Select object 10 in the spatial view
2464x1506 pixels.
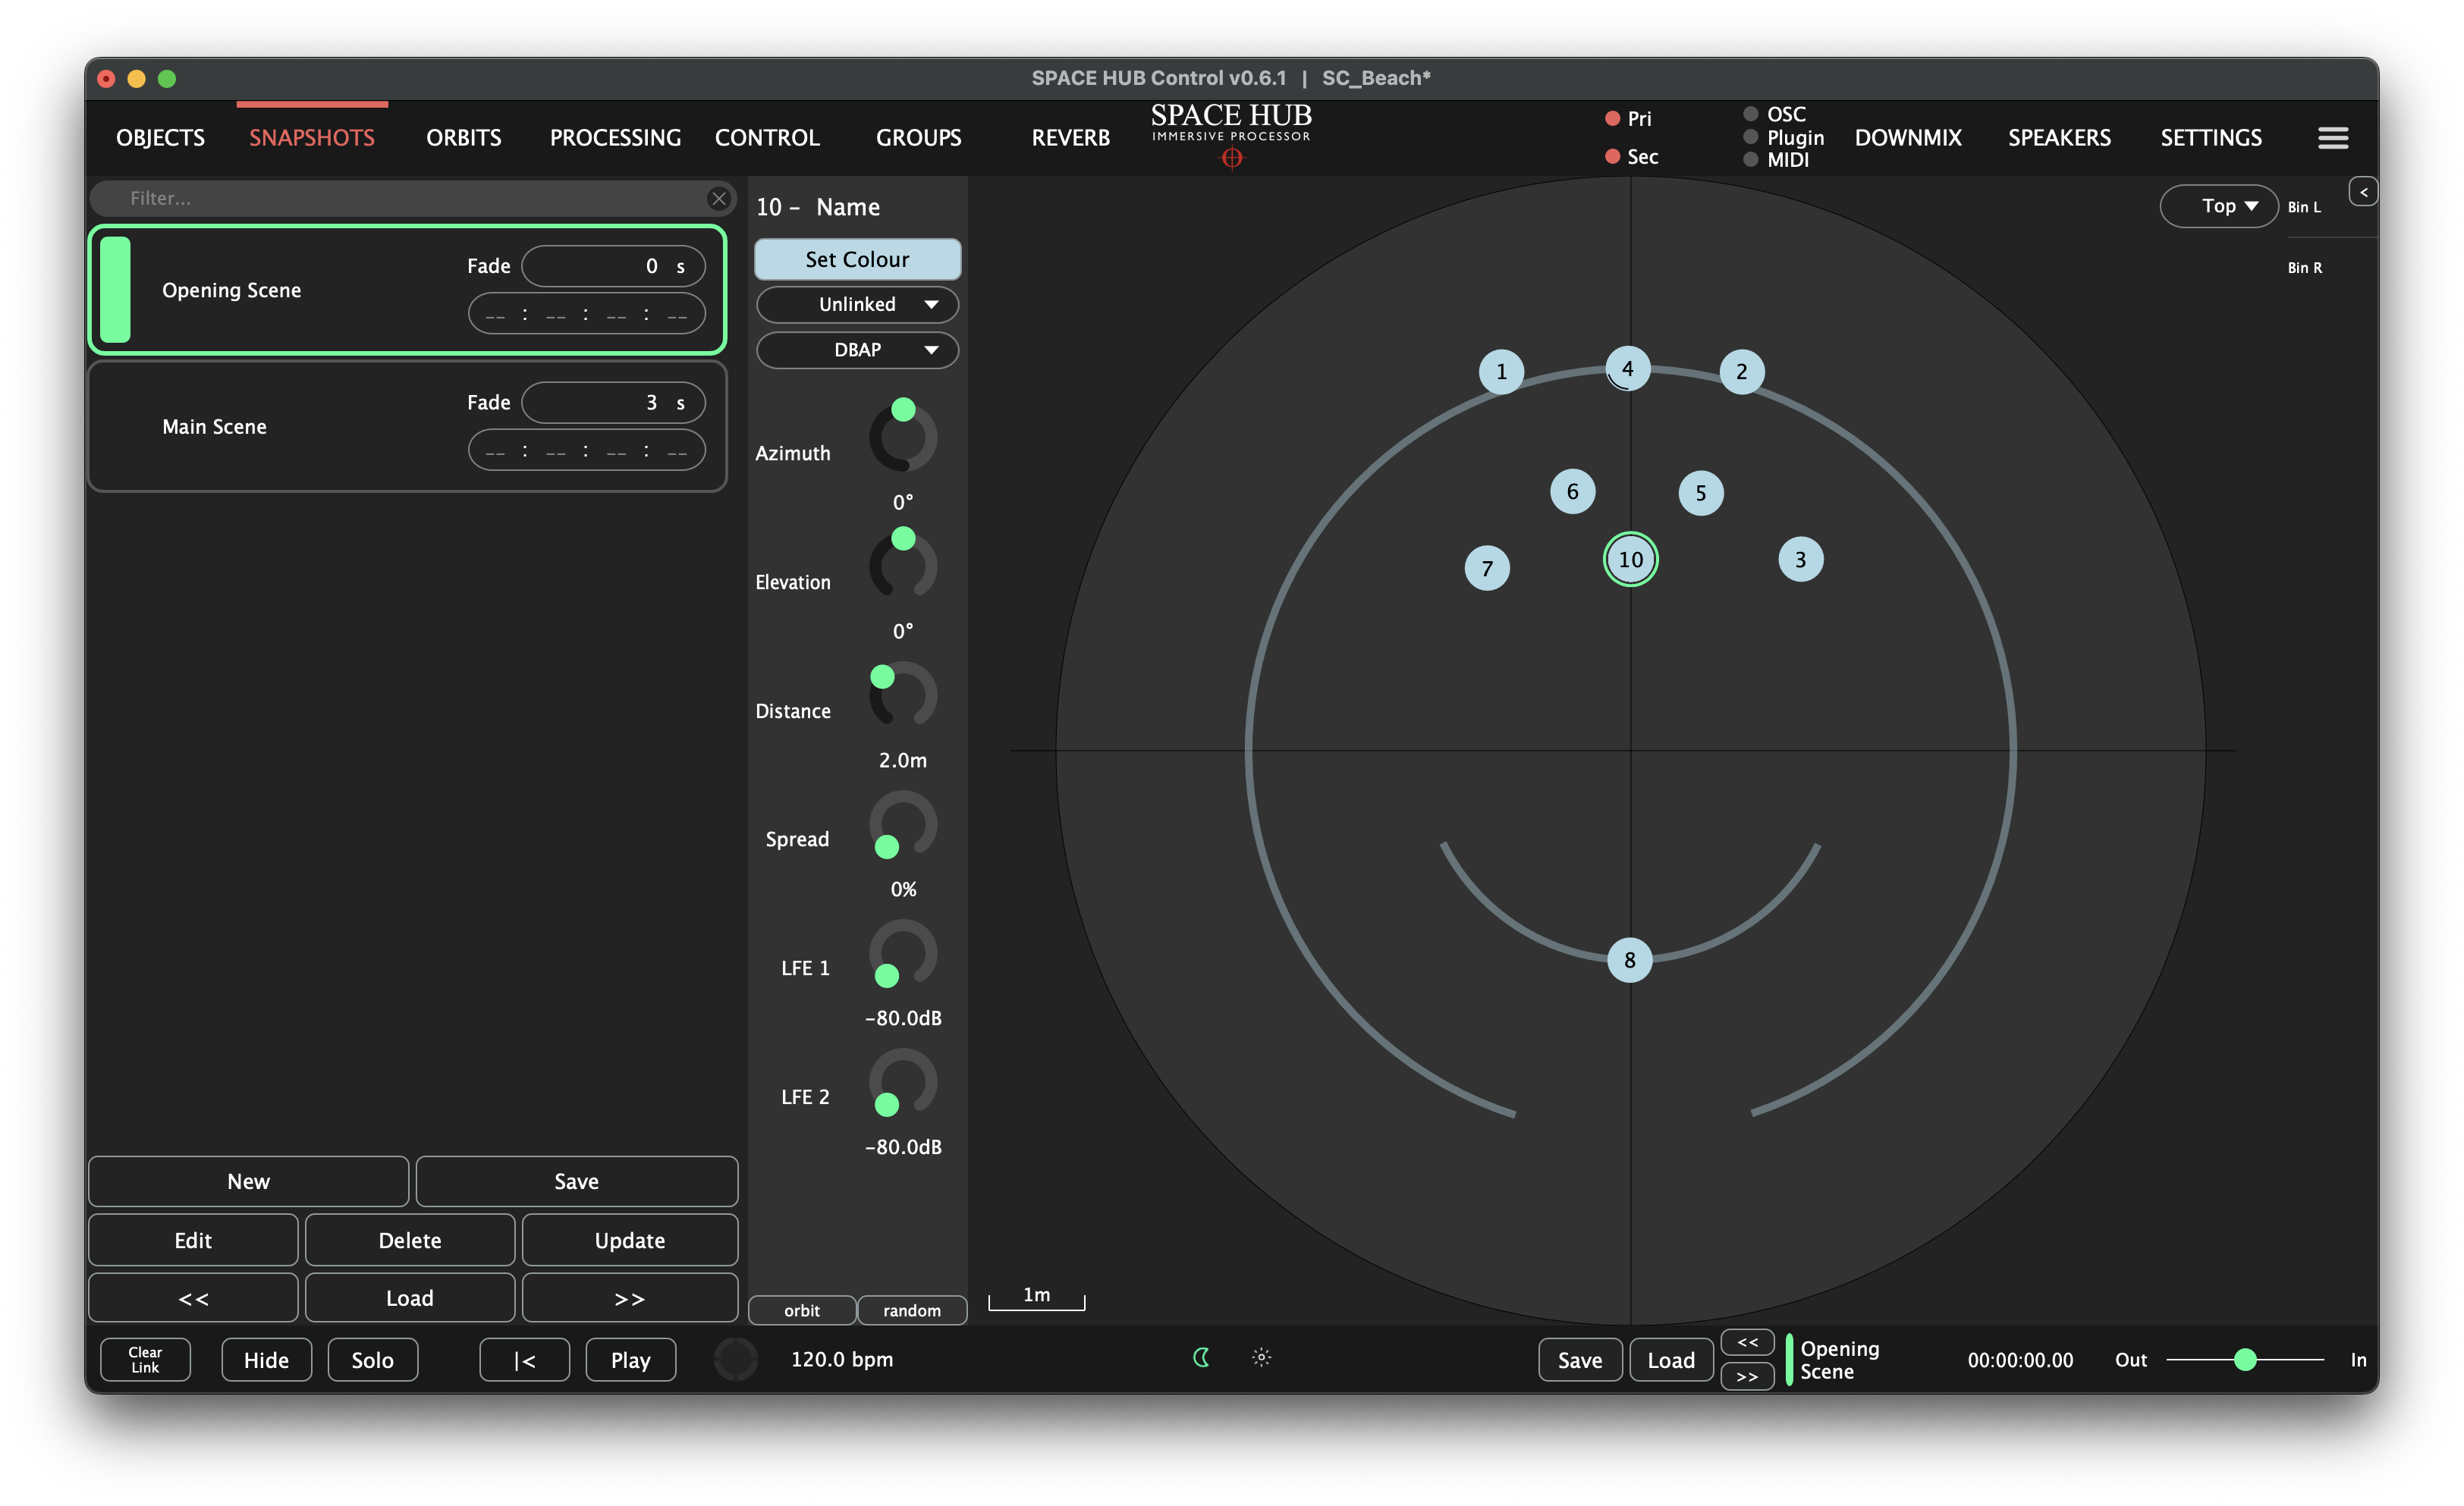coord(1630,560)
